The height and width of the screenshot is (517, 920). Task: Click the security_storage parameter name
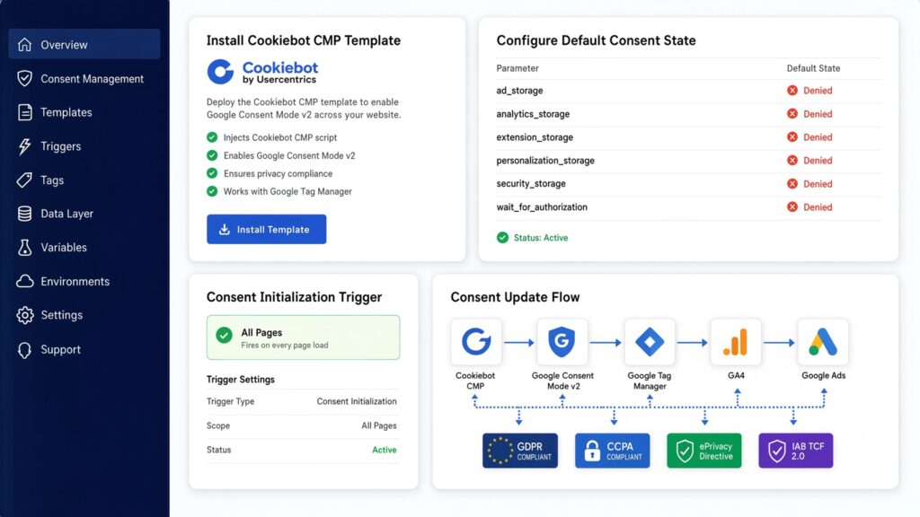click(531, 183)
